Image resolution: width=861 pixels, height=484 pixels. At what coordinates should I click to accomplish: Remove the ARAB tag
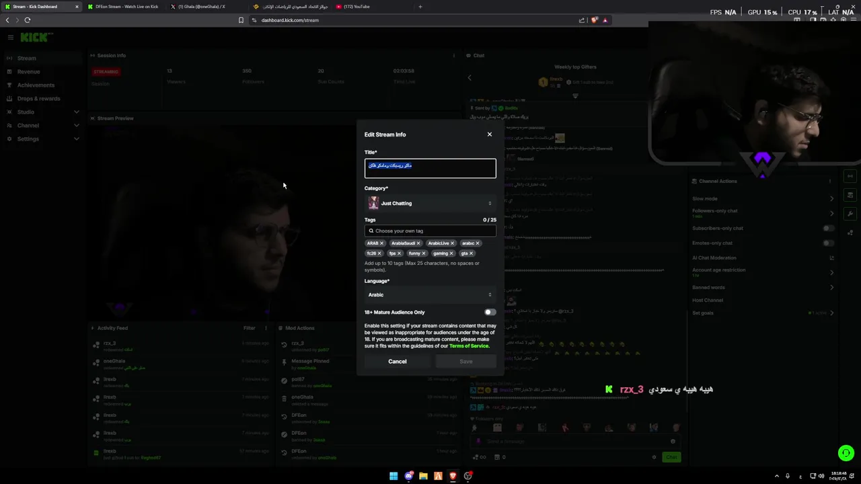coord(381,243)
